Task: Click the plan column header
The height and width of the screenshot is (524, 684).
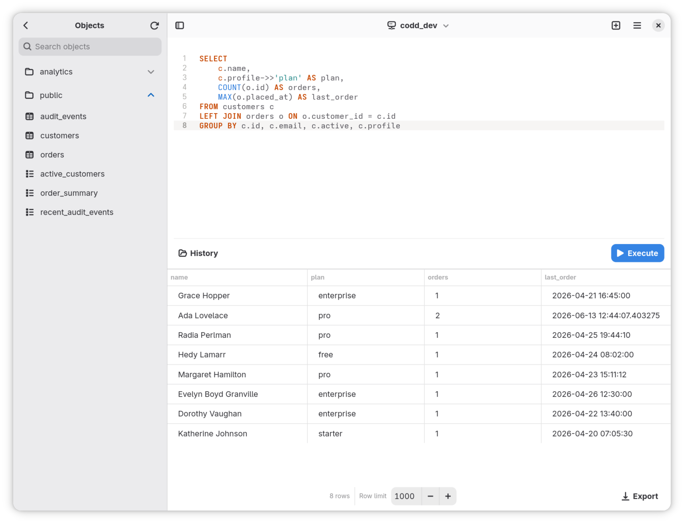Action: click(366, 277)
